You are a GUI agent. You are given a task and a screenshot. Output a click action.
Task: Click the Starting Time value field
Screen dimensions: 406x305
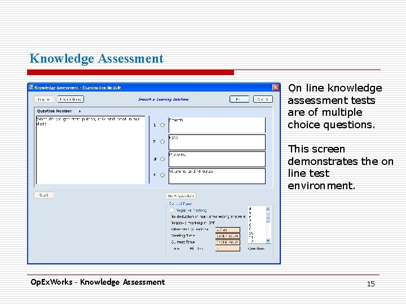coord(228,236)
